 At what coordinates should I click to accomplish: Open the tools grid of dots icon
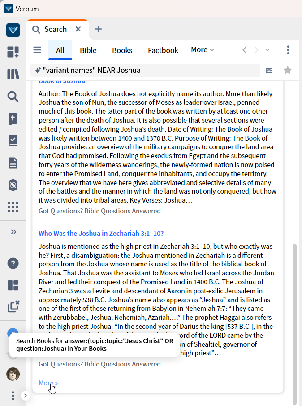[x=13, y=207]
